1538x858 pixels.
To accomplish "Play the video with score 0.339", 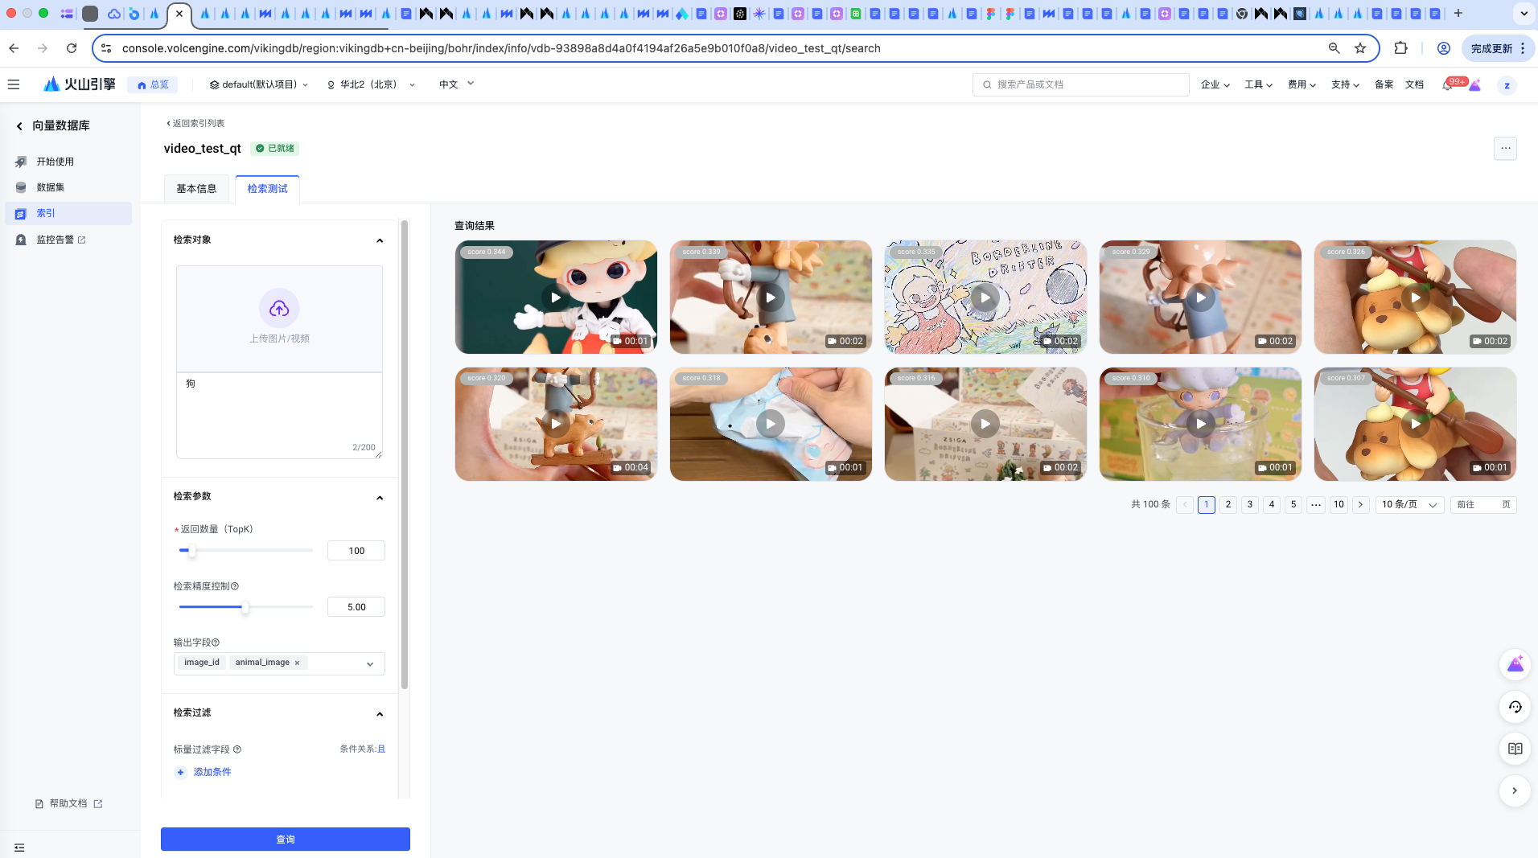I will [x=771, y=298].
